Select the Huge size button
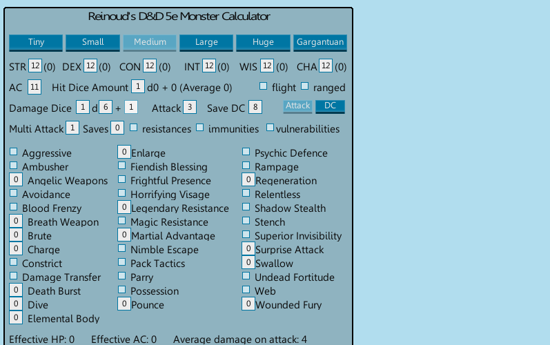 click(x=263, y=43)
